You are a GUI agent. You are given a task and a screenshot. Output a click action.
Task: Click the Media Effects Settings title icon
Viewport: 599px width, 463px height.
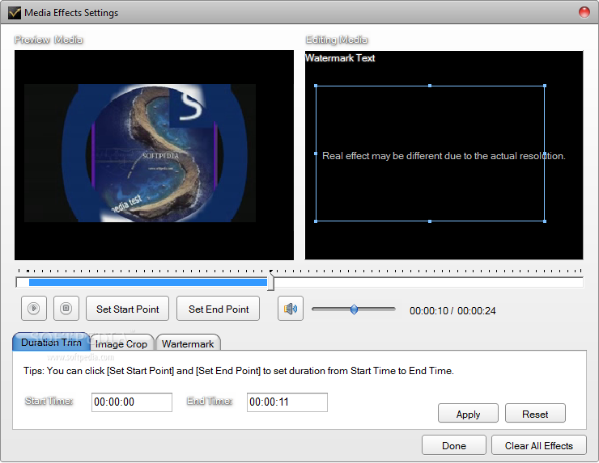coord(14,13)
